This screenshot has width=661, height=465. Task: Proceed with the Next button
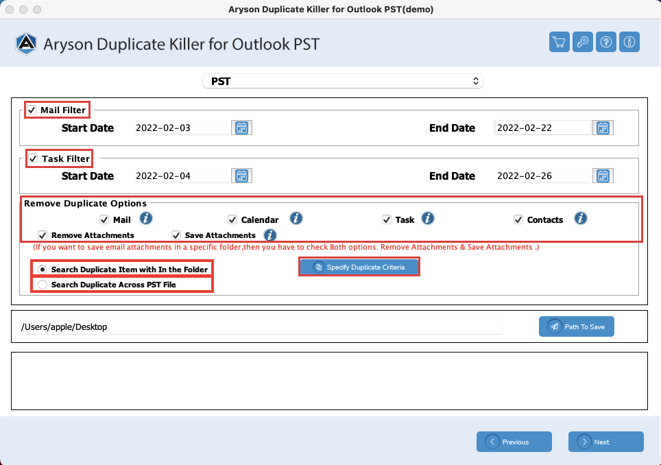[x=605, y=442]
